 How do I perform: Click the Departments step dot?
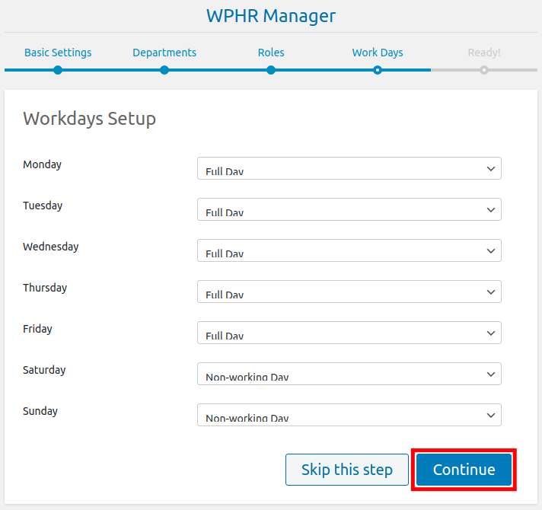tap(164, 70)
